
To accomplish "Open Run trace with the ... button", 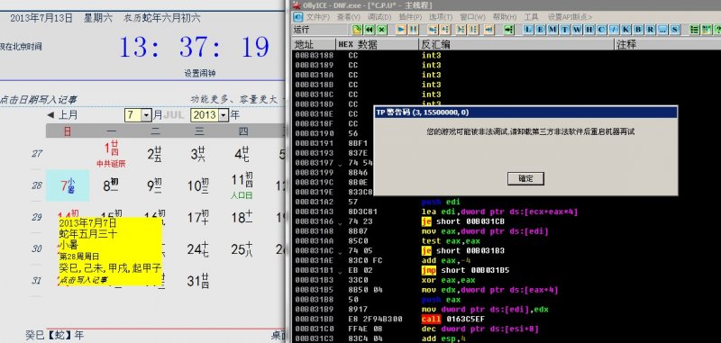I will pyautogui.click(x=662, y=30).
